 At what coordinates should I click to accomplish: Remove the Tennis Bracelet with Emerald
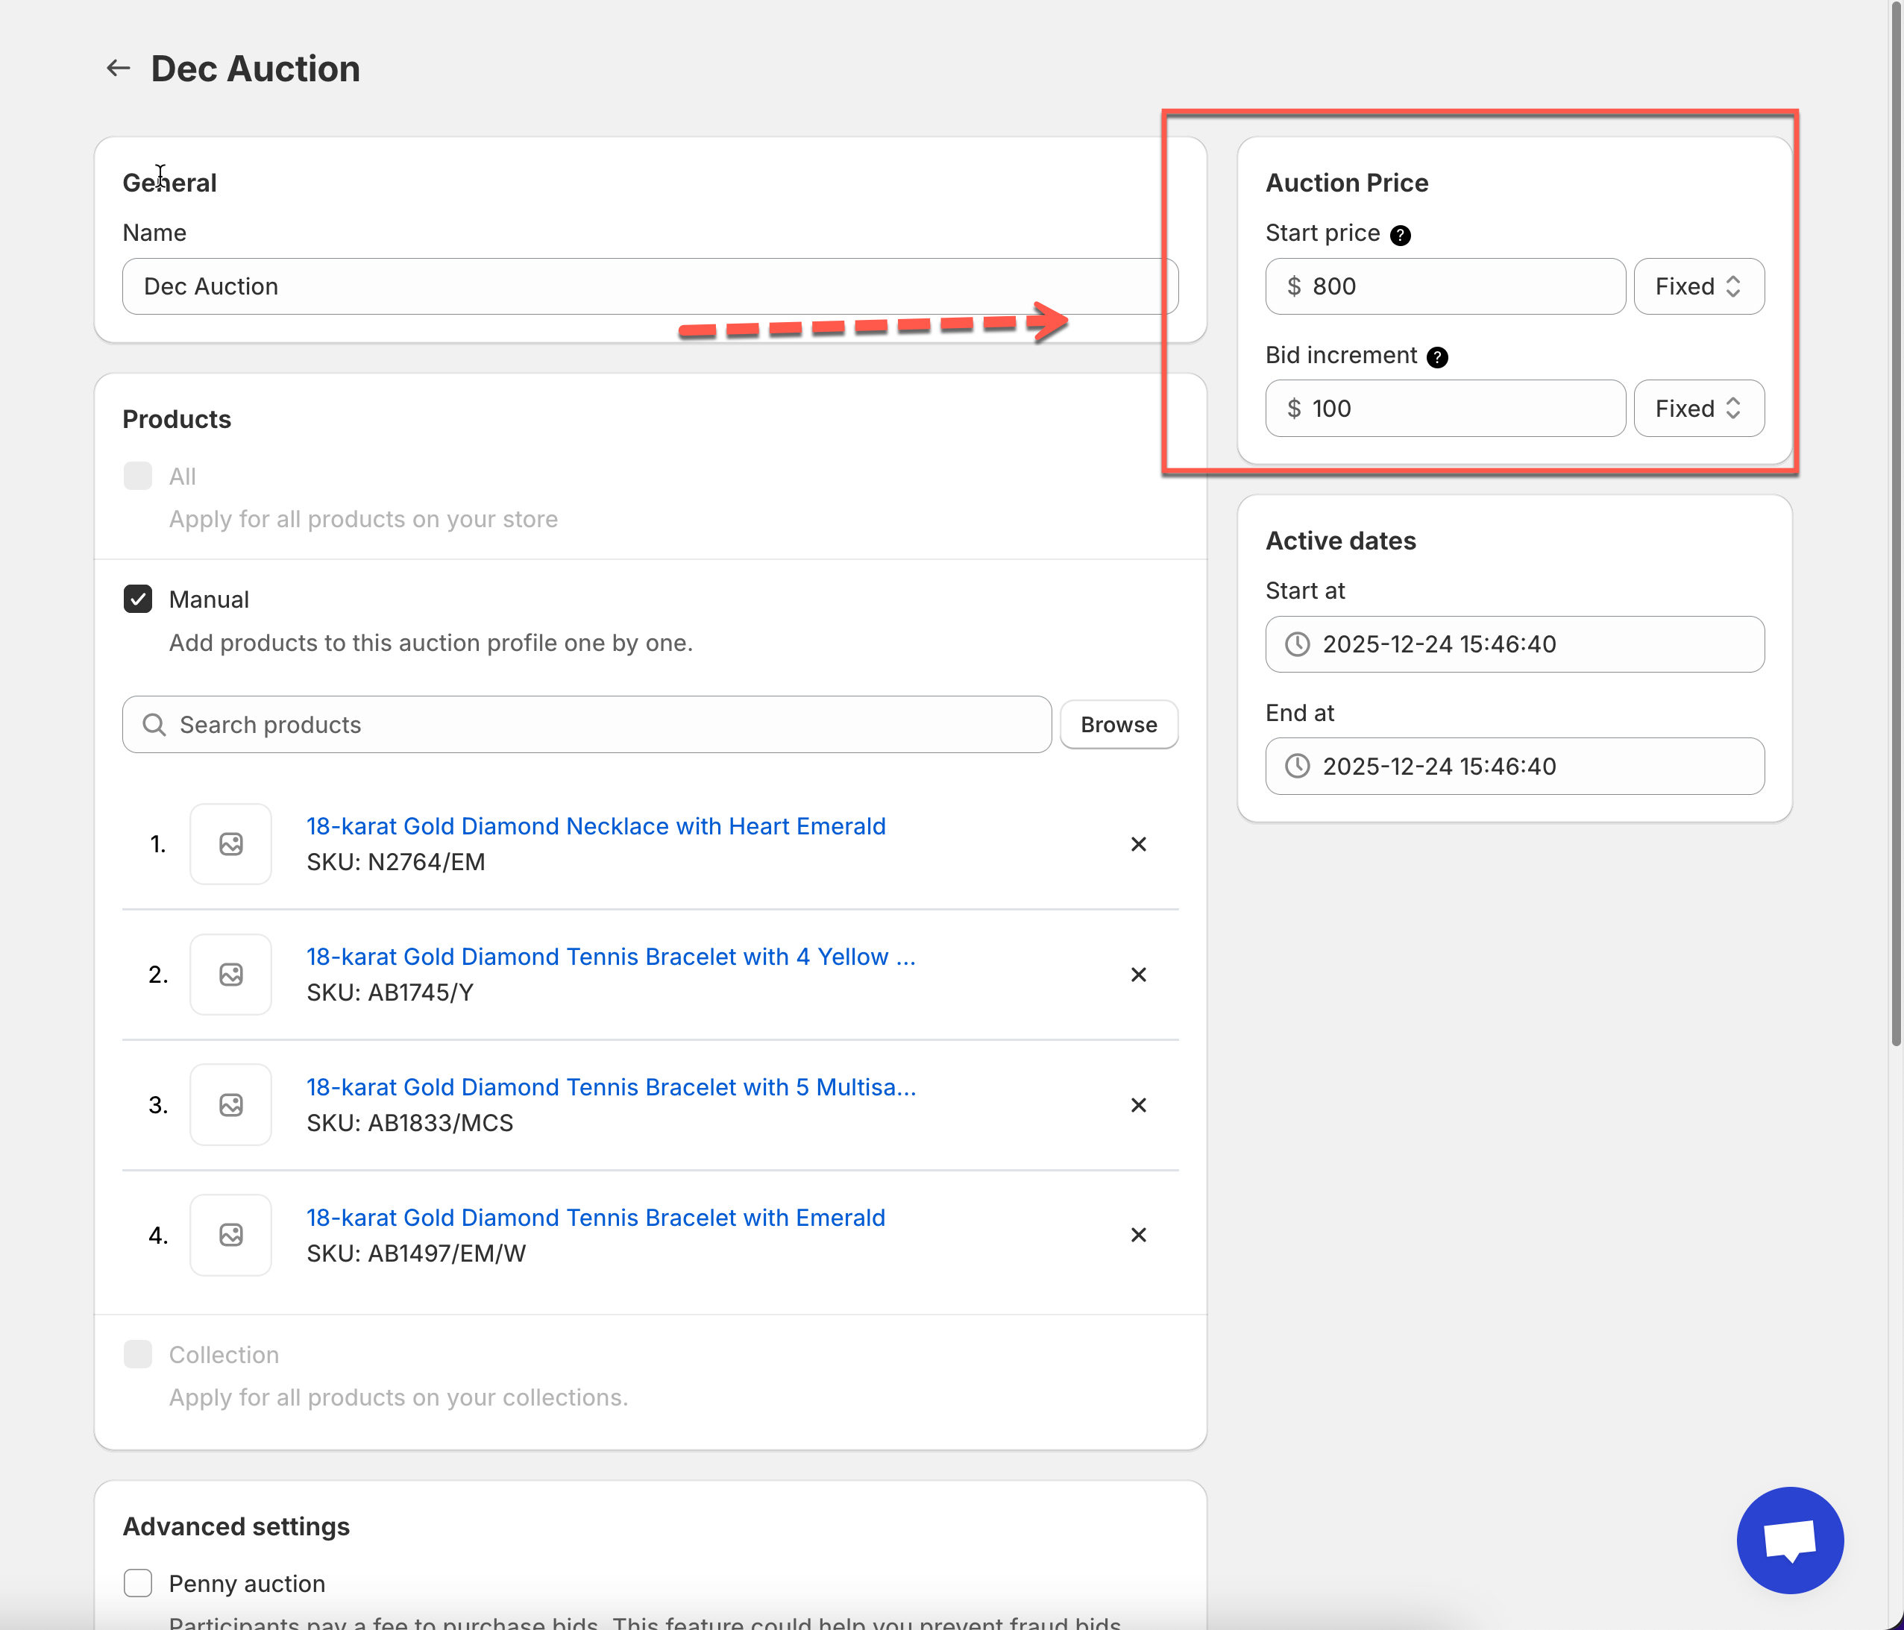click(1137, 1235)
